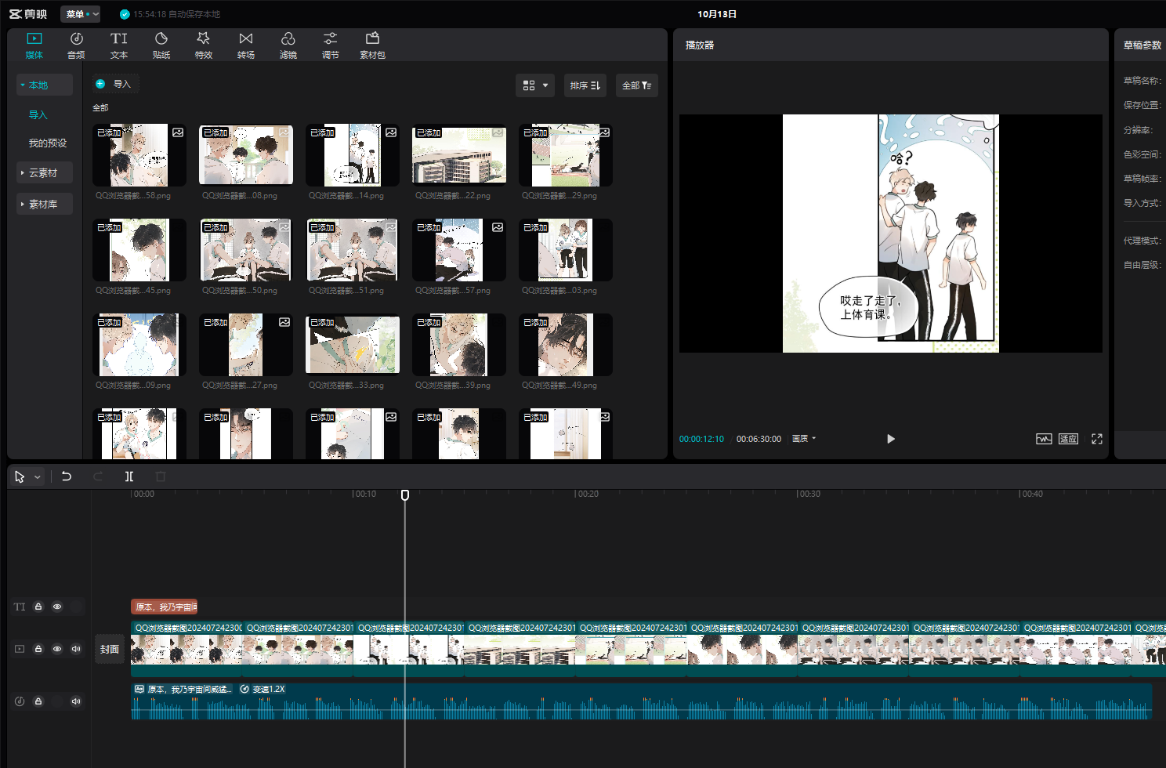
Task: Select the first video clip on the timeline
Action: 186,649
